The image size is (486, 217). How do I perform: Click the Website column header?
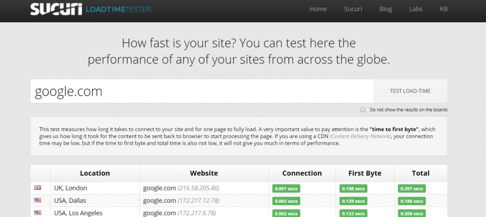(204, 173)
